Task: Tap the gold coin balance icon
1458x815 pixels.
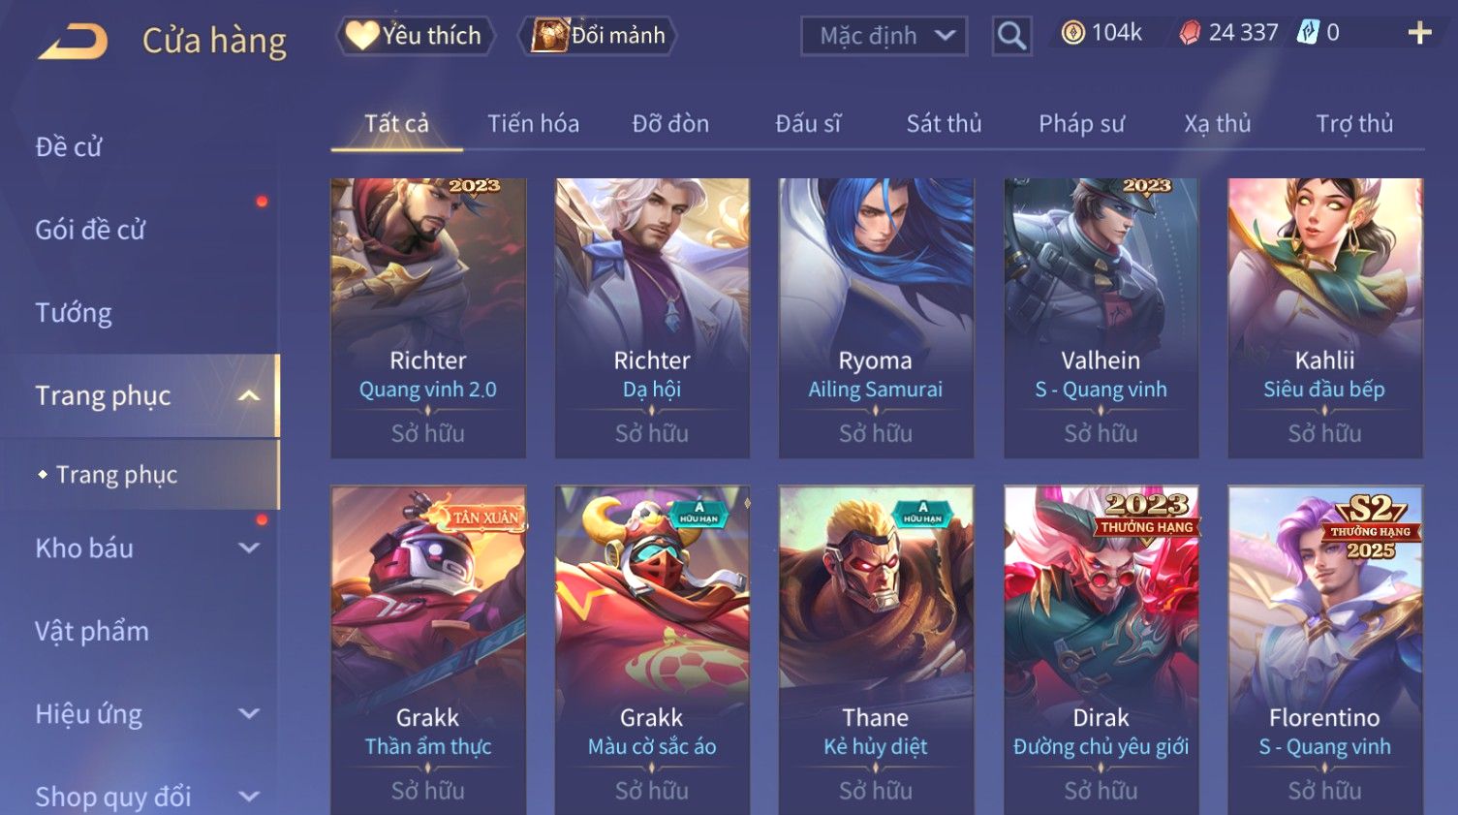Action: [x=1072, y=33]
